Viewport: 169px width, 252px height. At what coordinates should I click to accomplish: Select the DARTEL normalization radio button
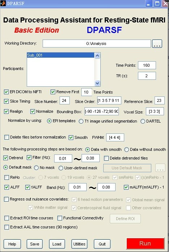143,121
